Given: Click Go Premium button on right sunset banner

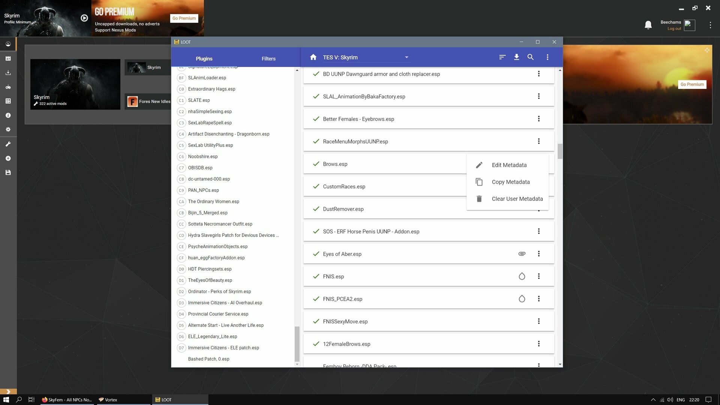Looking at the screenshot, I should [x=692, y=84].
